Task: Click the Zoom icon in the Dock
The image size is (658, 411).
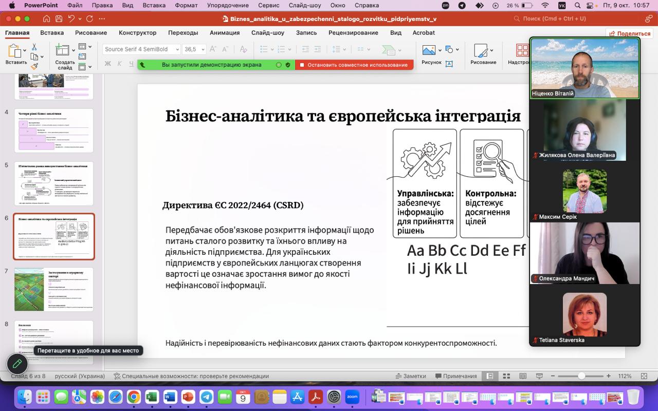Action: (x=352, y=397)
